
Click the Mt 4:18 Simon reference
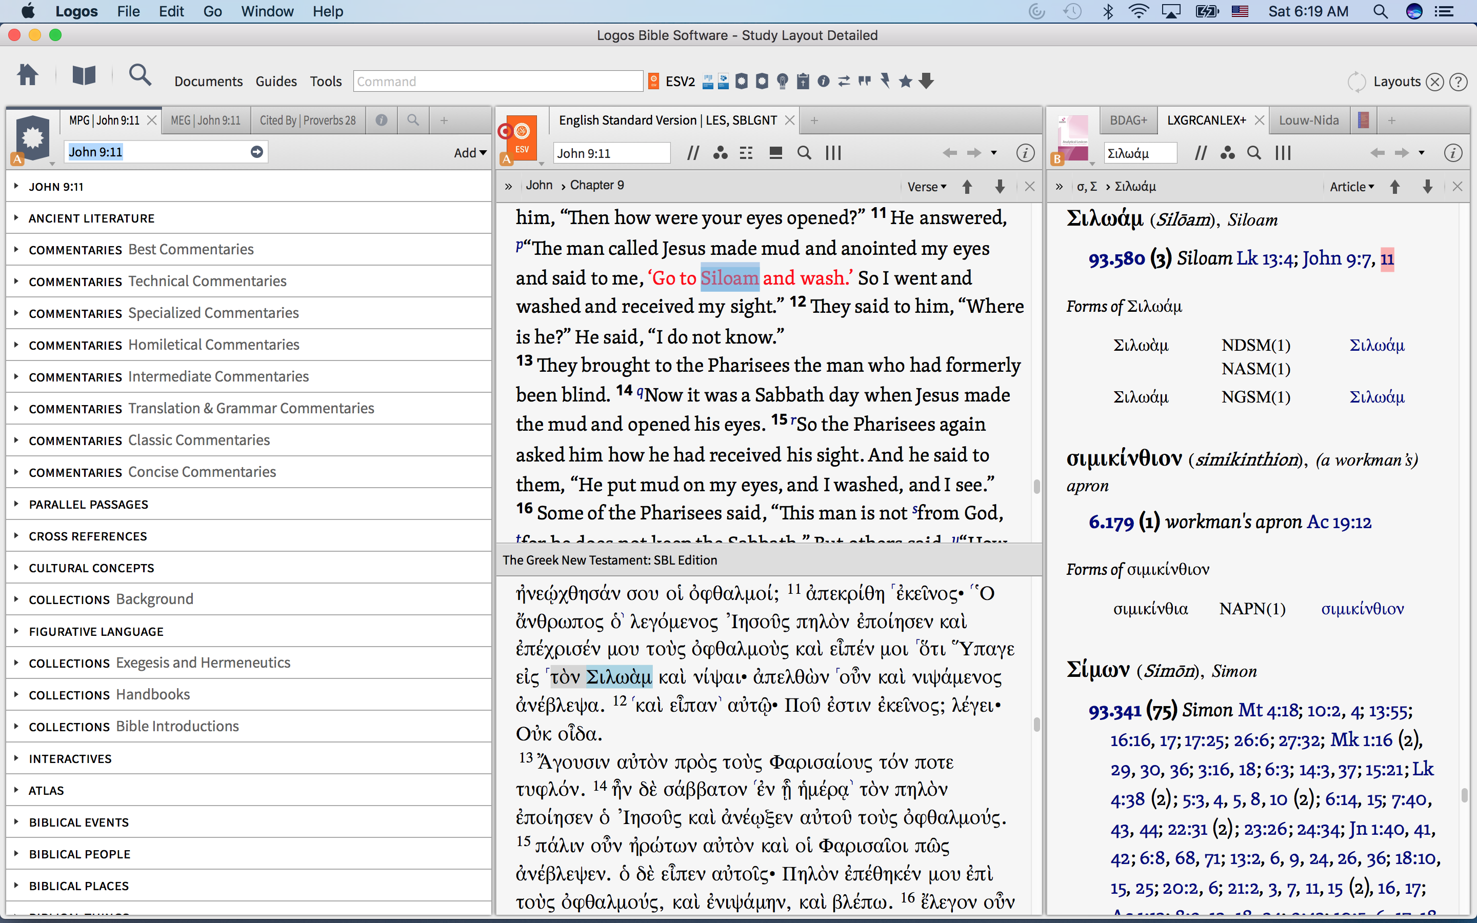[1268, 711]
